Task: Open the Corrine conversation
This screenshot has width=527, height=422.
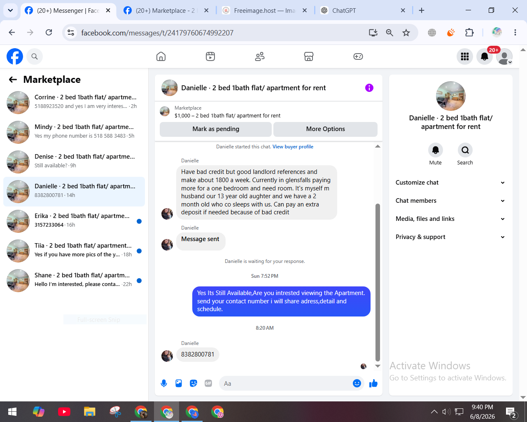Action: tap(74, 102)
